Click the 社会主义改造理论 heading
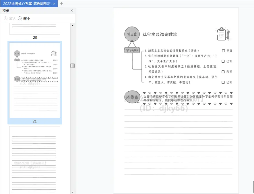The width and height of the screenshot is (254, 194). click(x=160, y=34)
